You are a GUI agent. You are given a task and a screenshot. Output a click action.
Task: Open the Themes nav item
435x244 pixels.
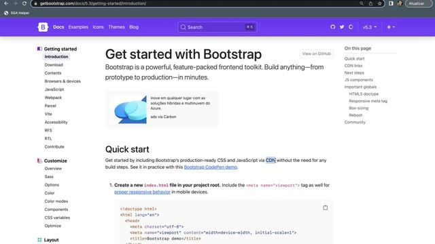click(116, 27)
